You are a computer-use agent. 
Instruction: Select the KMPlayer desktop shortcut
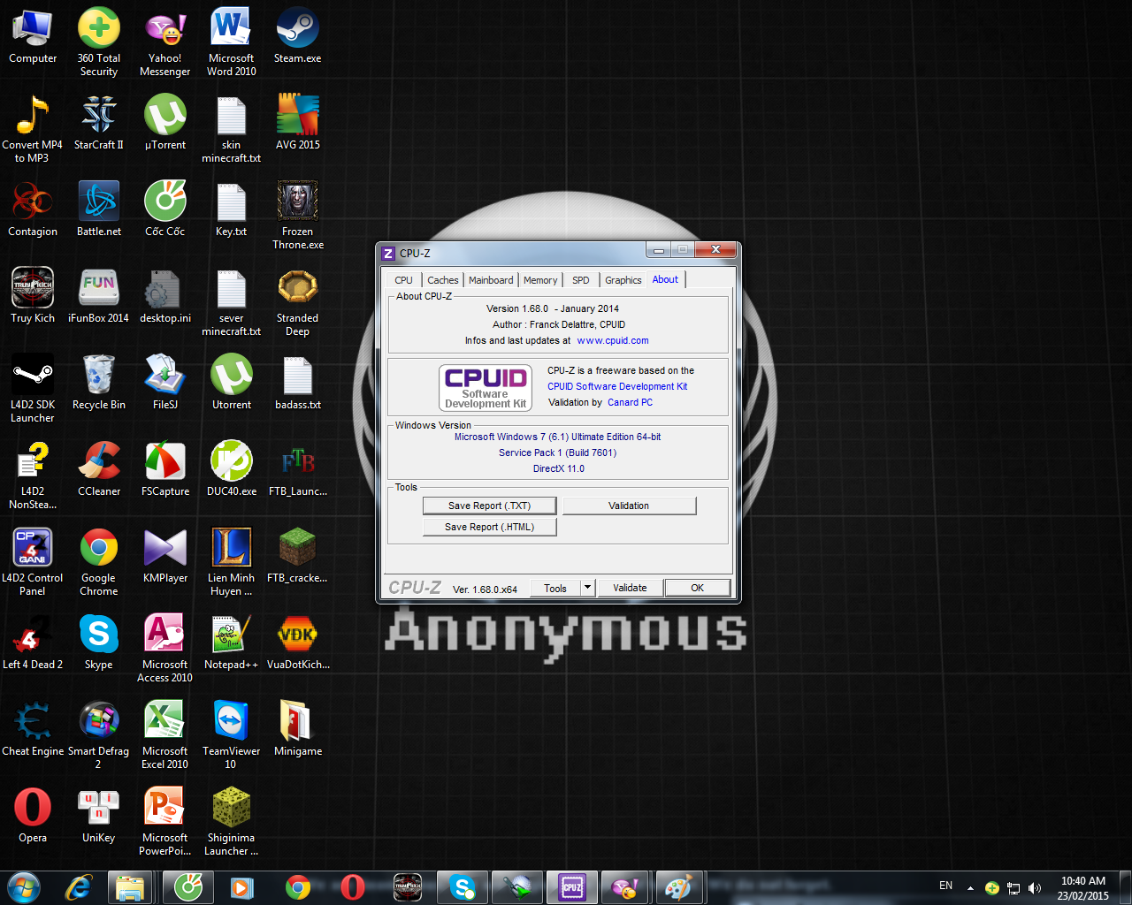165,556
